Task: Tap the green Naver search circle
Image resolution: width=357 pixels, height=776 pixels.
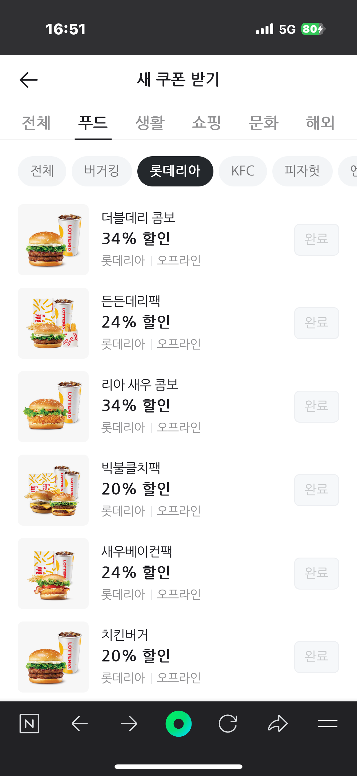Action: [178, 723]
